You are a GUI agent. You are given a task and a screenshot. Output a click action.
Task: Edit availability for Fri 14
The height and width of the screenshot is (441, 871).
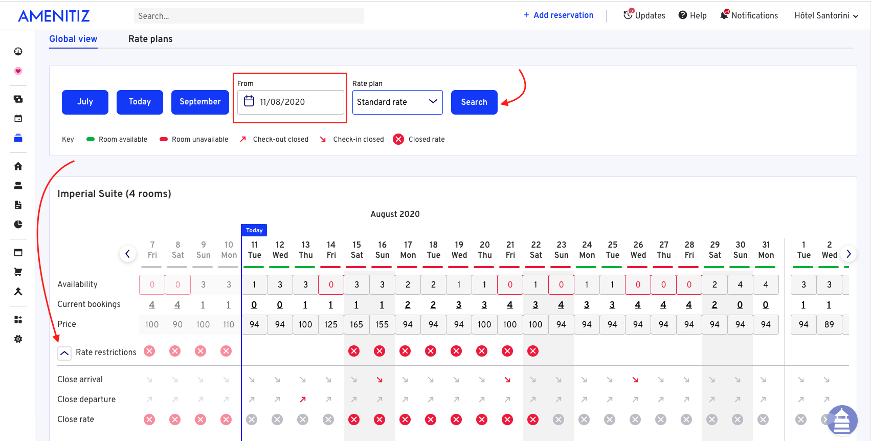(331, 284)
